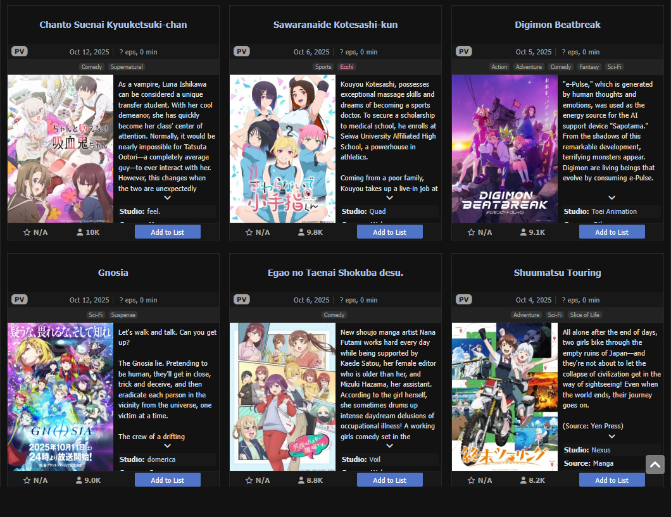
Task: Click the members icon showing 8.8K
Action: [301, 480]
